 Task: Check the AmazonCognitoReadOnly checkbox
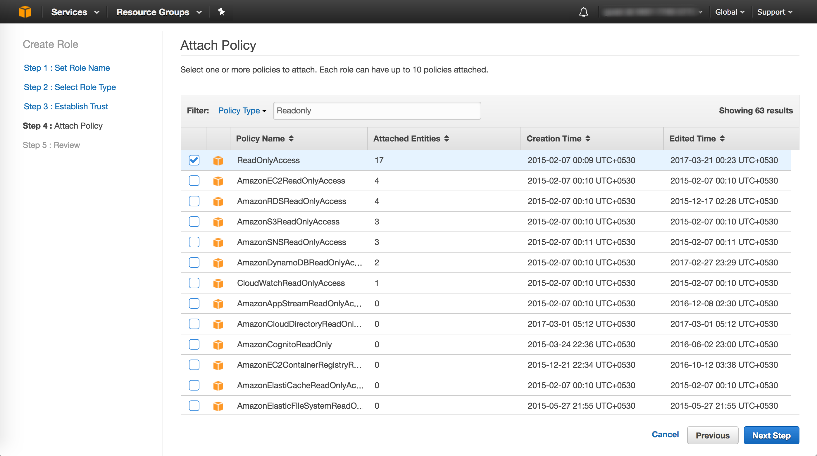pyautogui.click(x=194, y=344)
